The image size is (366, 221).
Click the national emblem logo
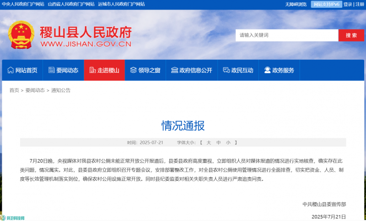(21, 35)
